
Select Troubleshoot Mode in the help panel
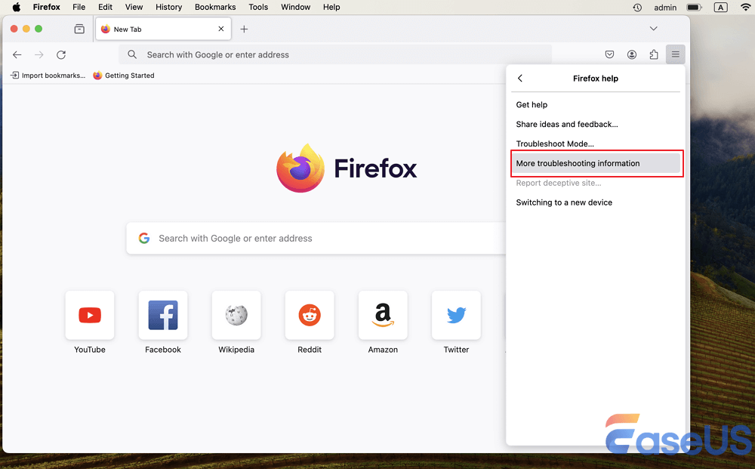pyautogui.click(x=555, y=143)
